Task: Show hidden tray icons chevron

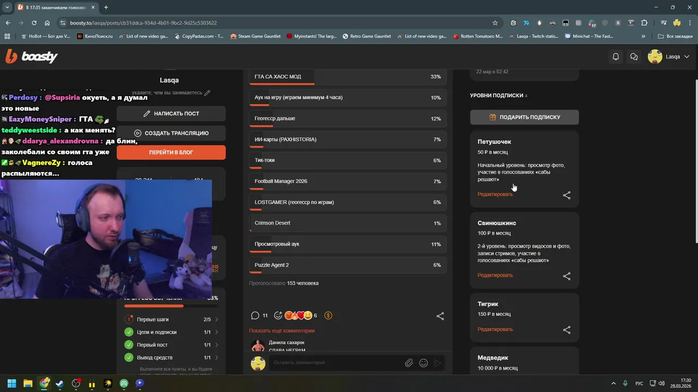Action: (x=613, y=383)
